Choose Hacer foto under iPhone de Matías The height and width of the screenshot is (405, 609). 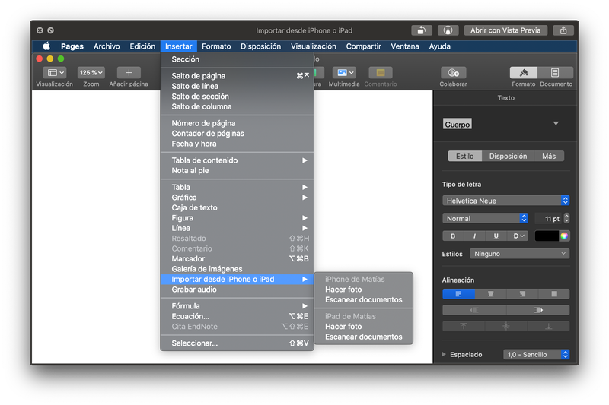pos(364,289)
